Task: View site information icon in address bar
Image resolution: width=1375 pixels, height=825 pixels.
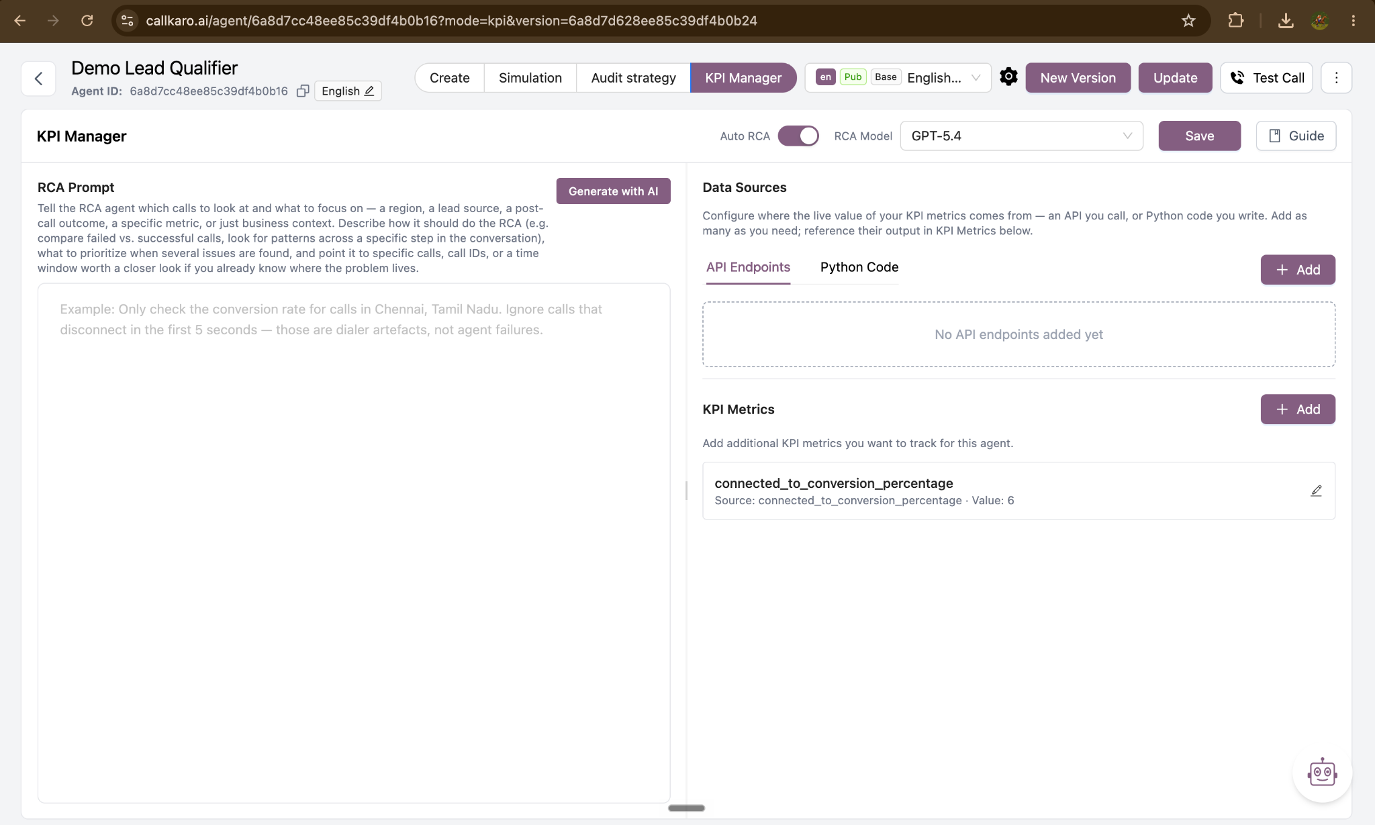Action: (127, 21)
